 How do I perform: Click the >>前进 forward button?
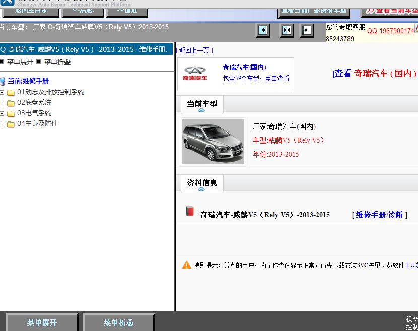(127, 13)
